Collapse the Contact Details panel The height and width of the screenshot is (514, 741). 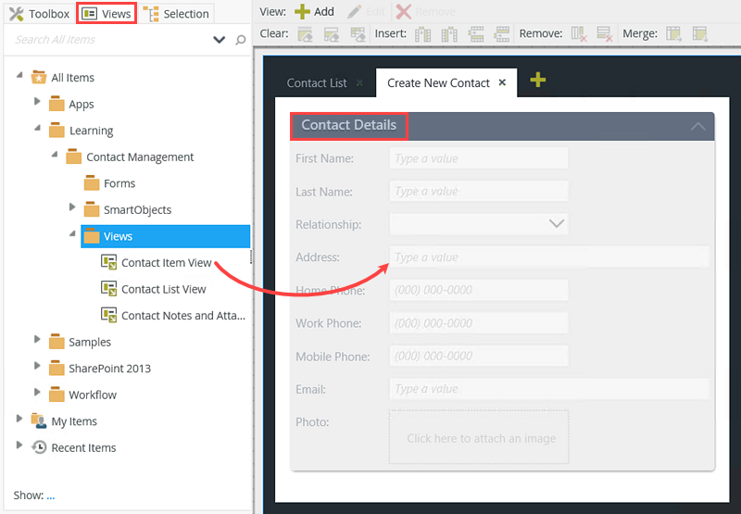pyautogui.click(x=698, y=126)
